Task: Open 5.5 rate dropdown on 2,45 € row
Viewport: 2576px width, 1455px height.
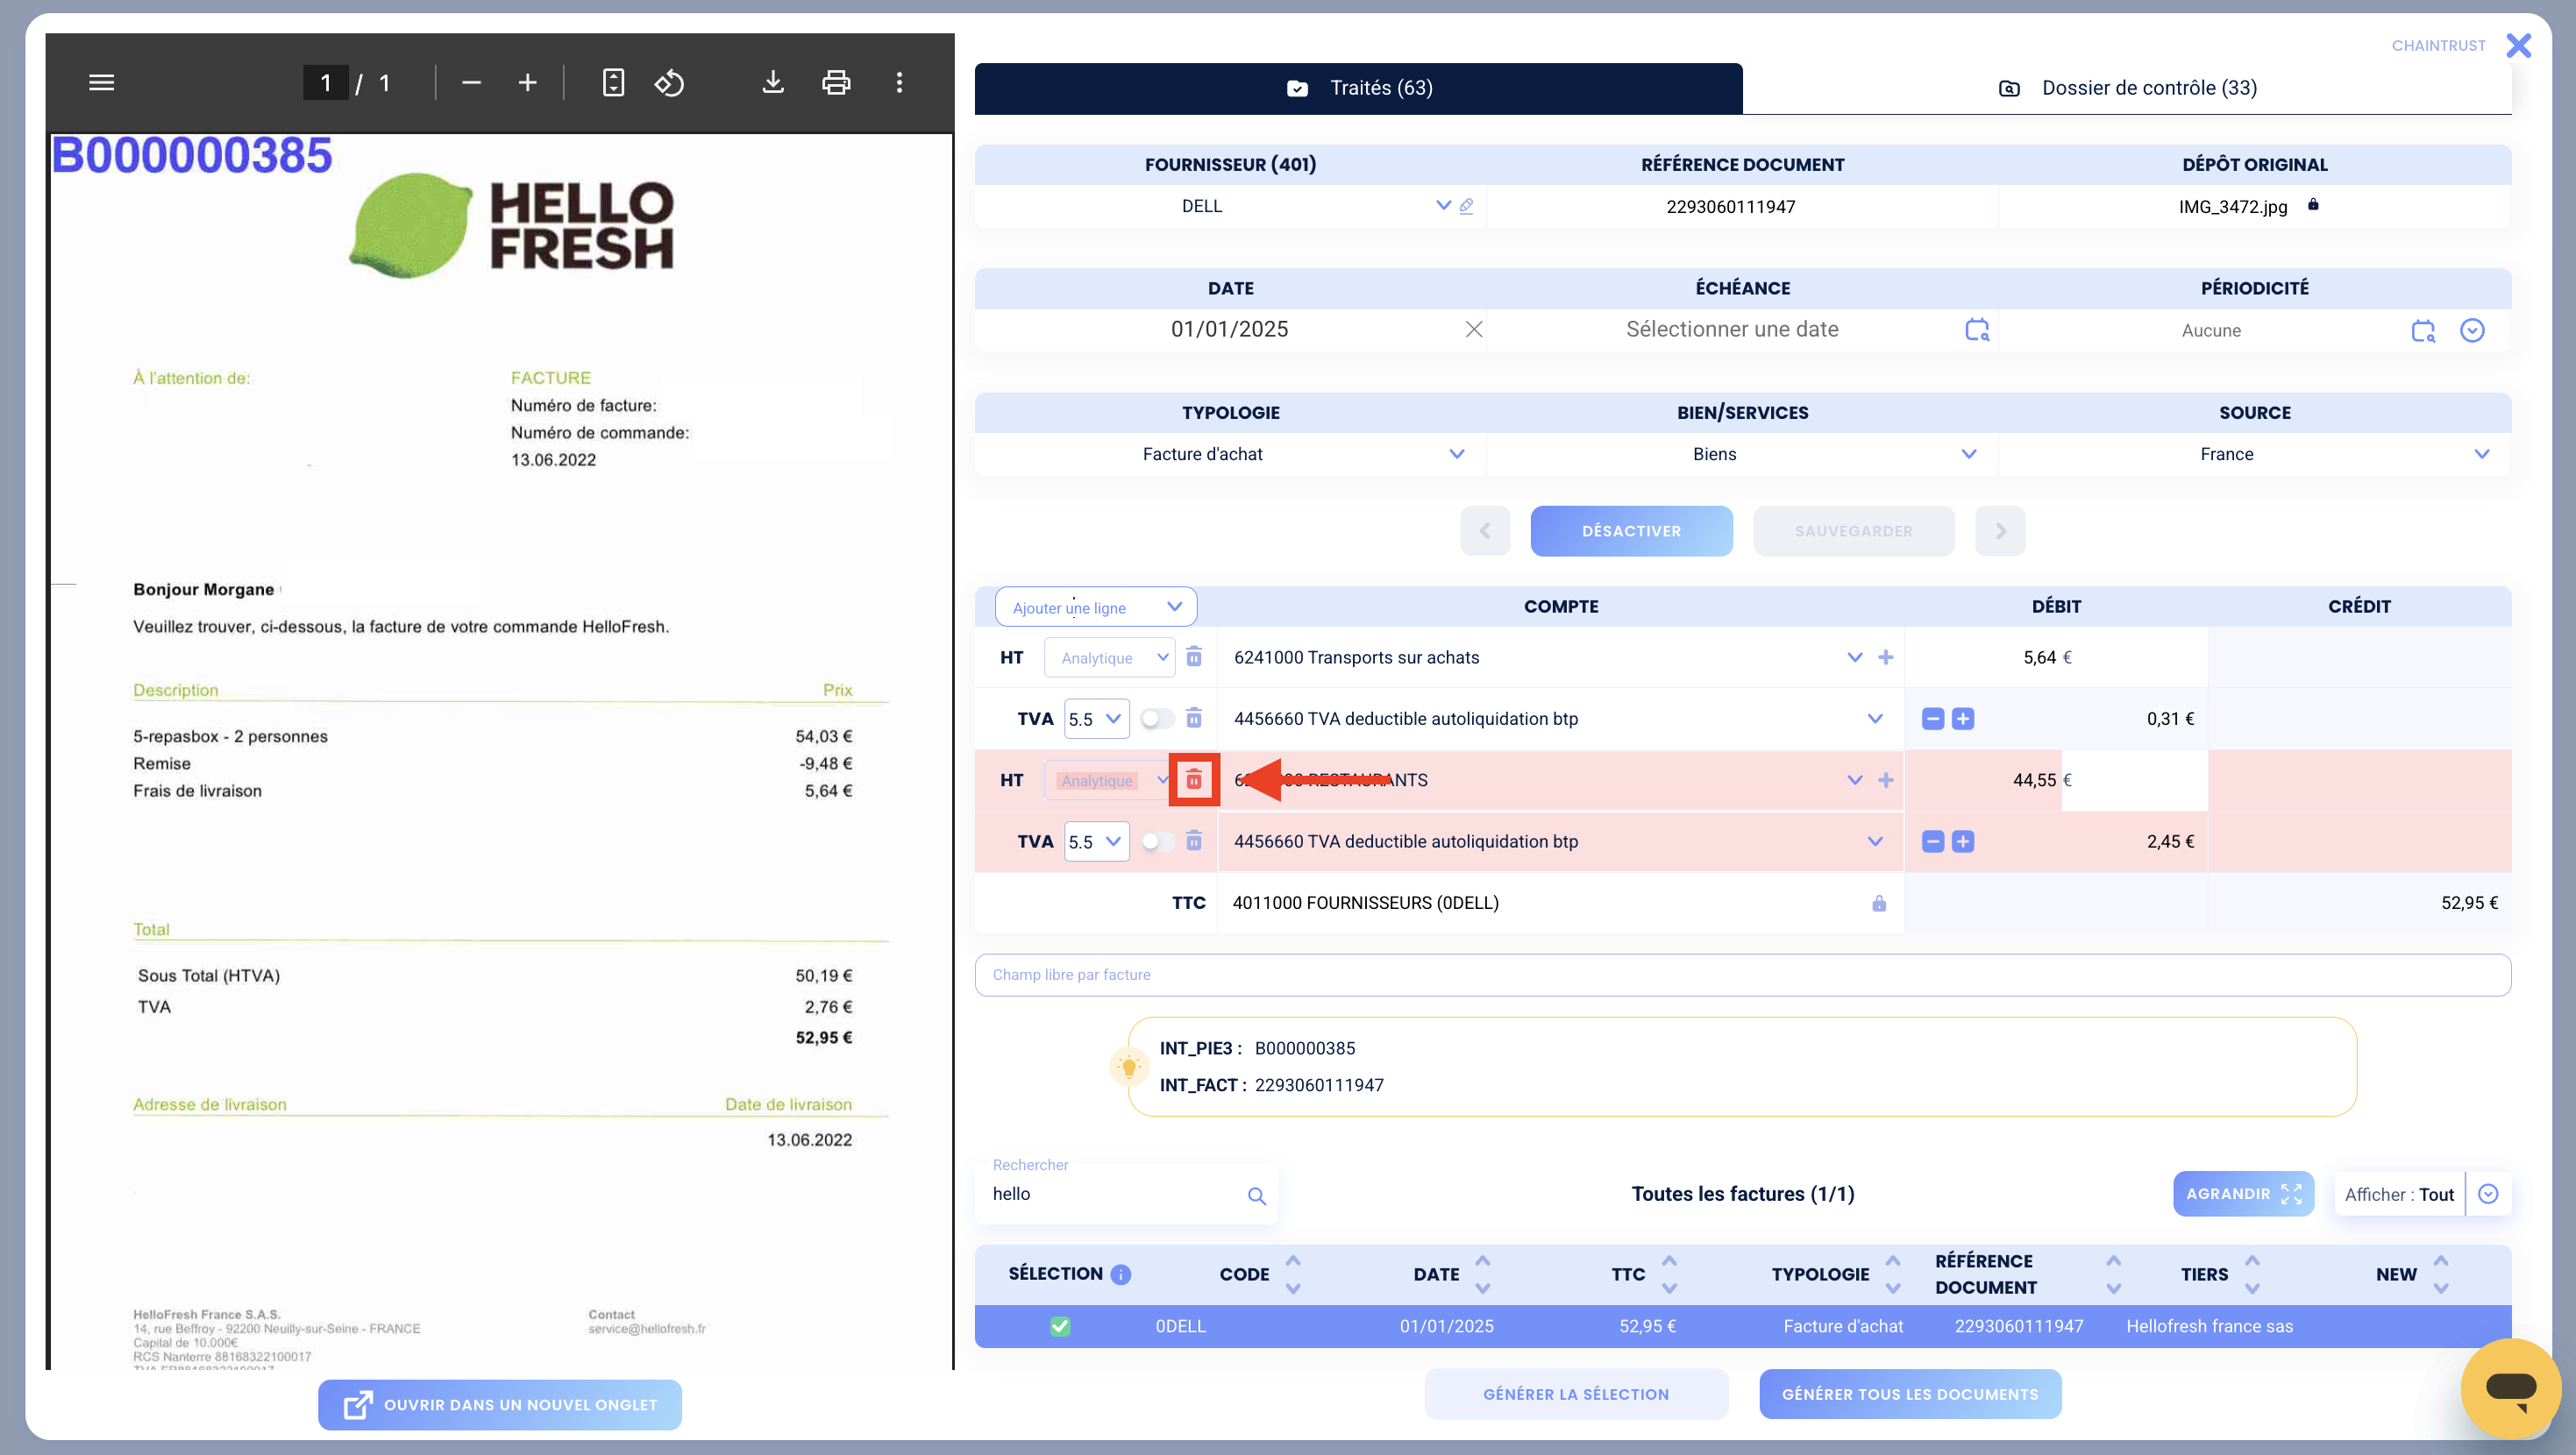Action: (x=1096, y=842)
